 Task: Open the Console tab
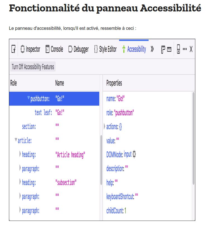[x=54, y=49]
